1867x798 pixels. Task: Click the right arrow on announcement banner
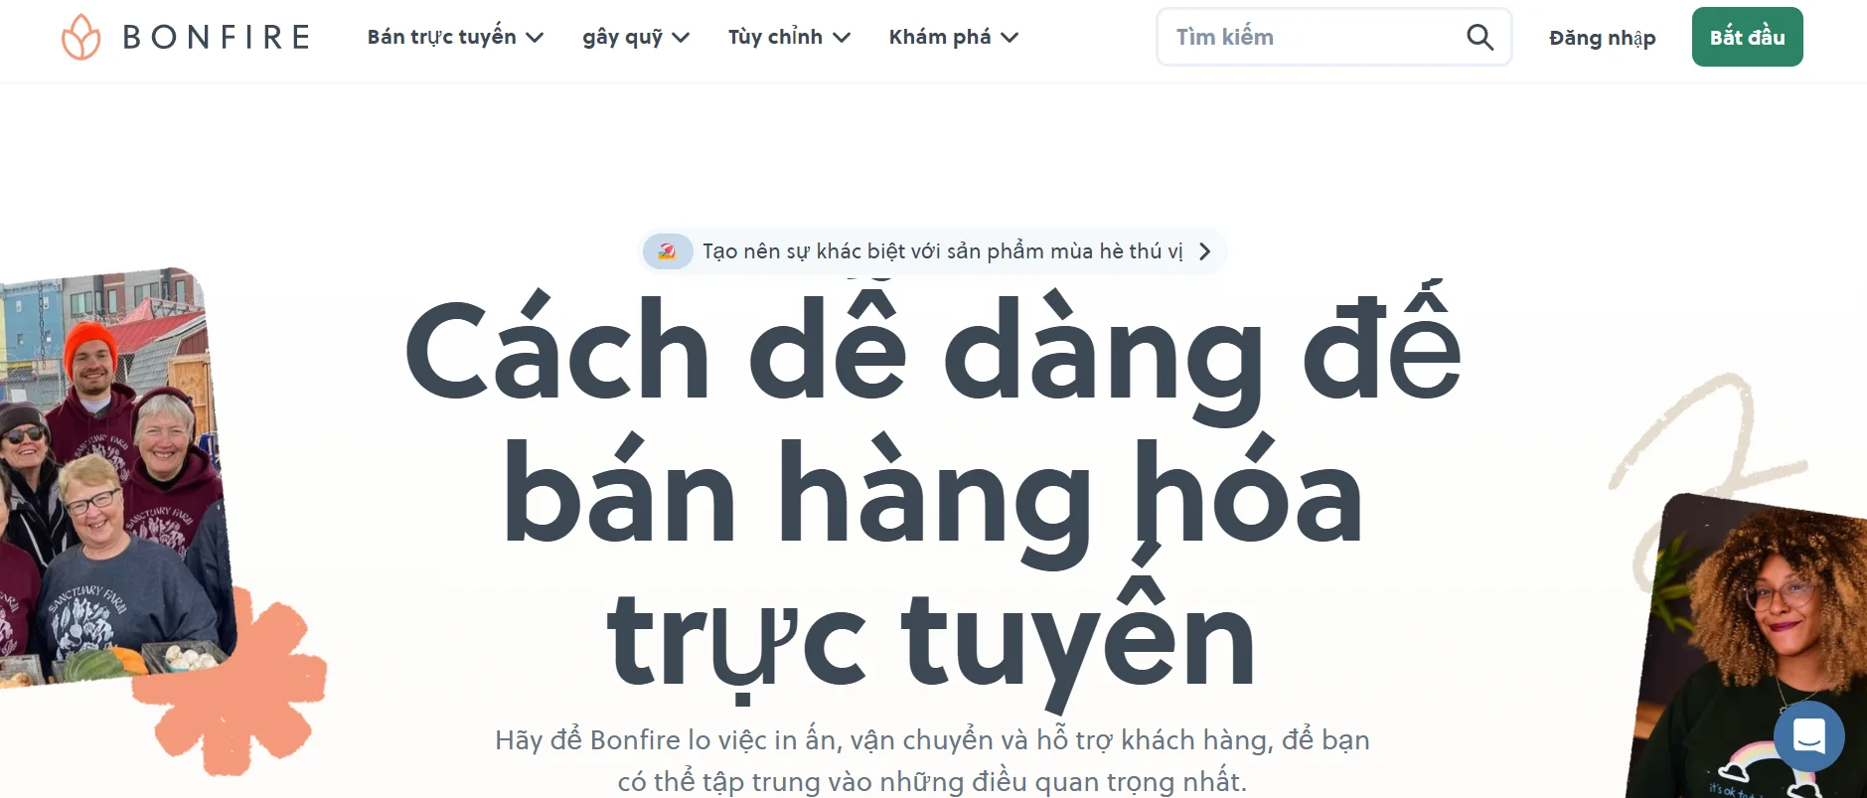point(1204,251)
